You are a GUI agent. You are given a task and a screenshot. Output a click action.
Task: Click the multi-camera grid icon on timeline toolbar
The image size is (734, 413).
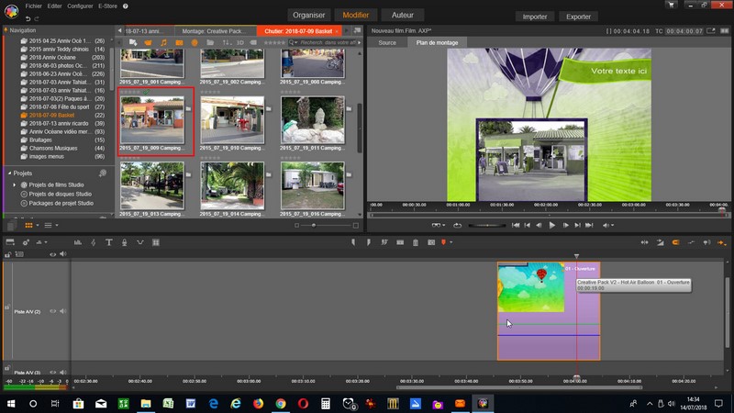(156, 242)
